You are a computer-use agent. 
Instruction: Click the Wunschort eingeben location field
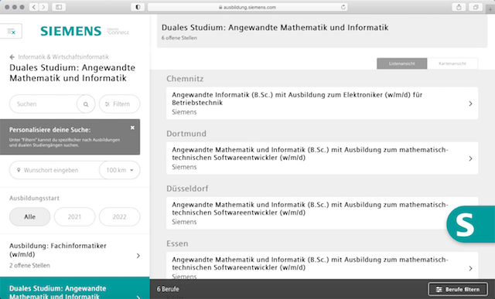click(x=54, y=170)
